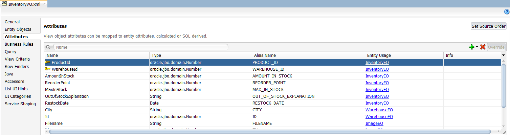Select the AmountInStock attribute row

point(272,76)
